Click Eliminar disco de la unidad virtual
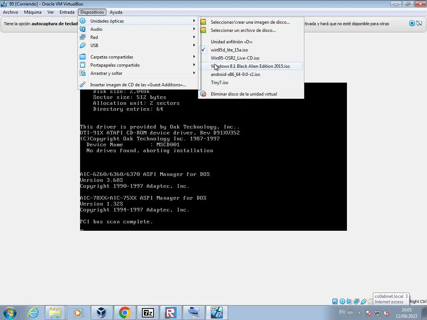427x320 pixels. 251,94
